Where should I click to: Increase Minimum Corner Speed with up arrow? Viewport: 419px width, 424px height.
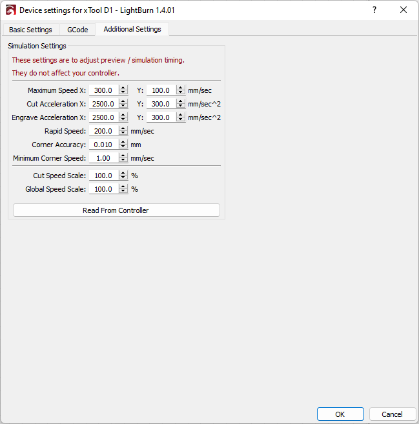coord(123,156)
